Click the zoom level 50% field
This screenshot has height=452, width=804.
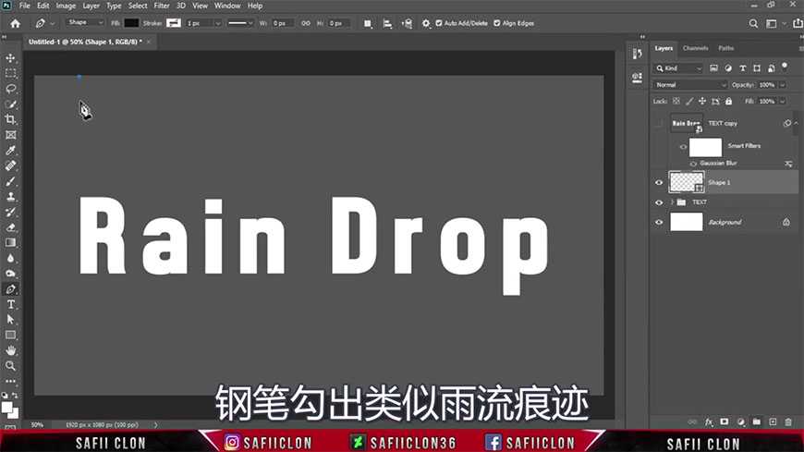38,425
